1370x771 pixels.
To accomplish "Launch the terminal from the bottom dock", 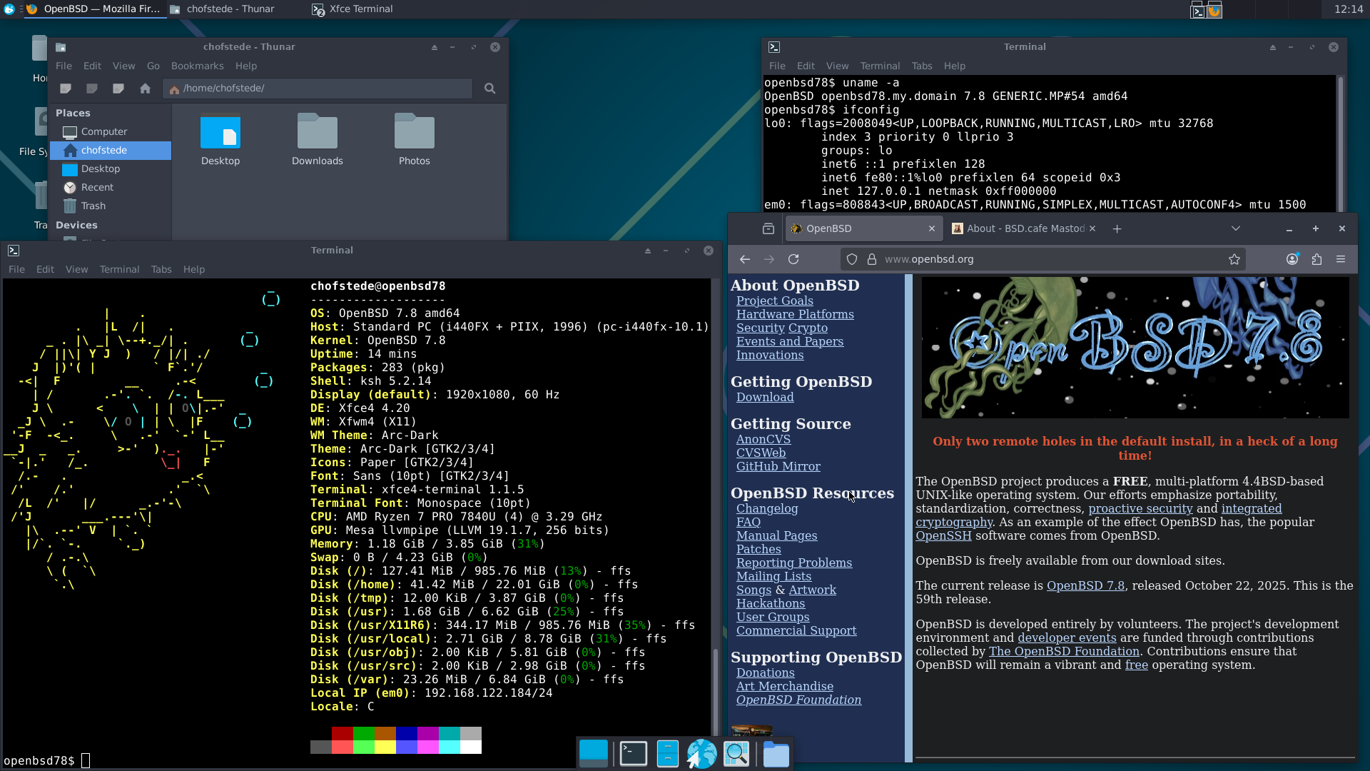I will click(x=633, y=754).
